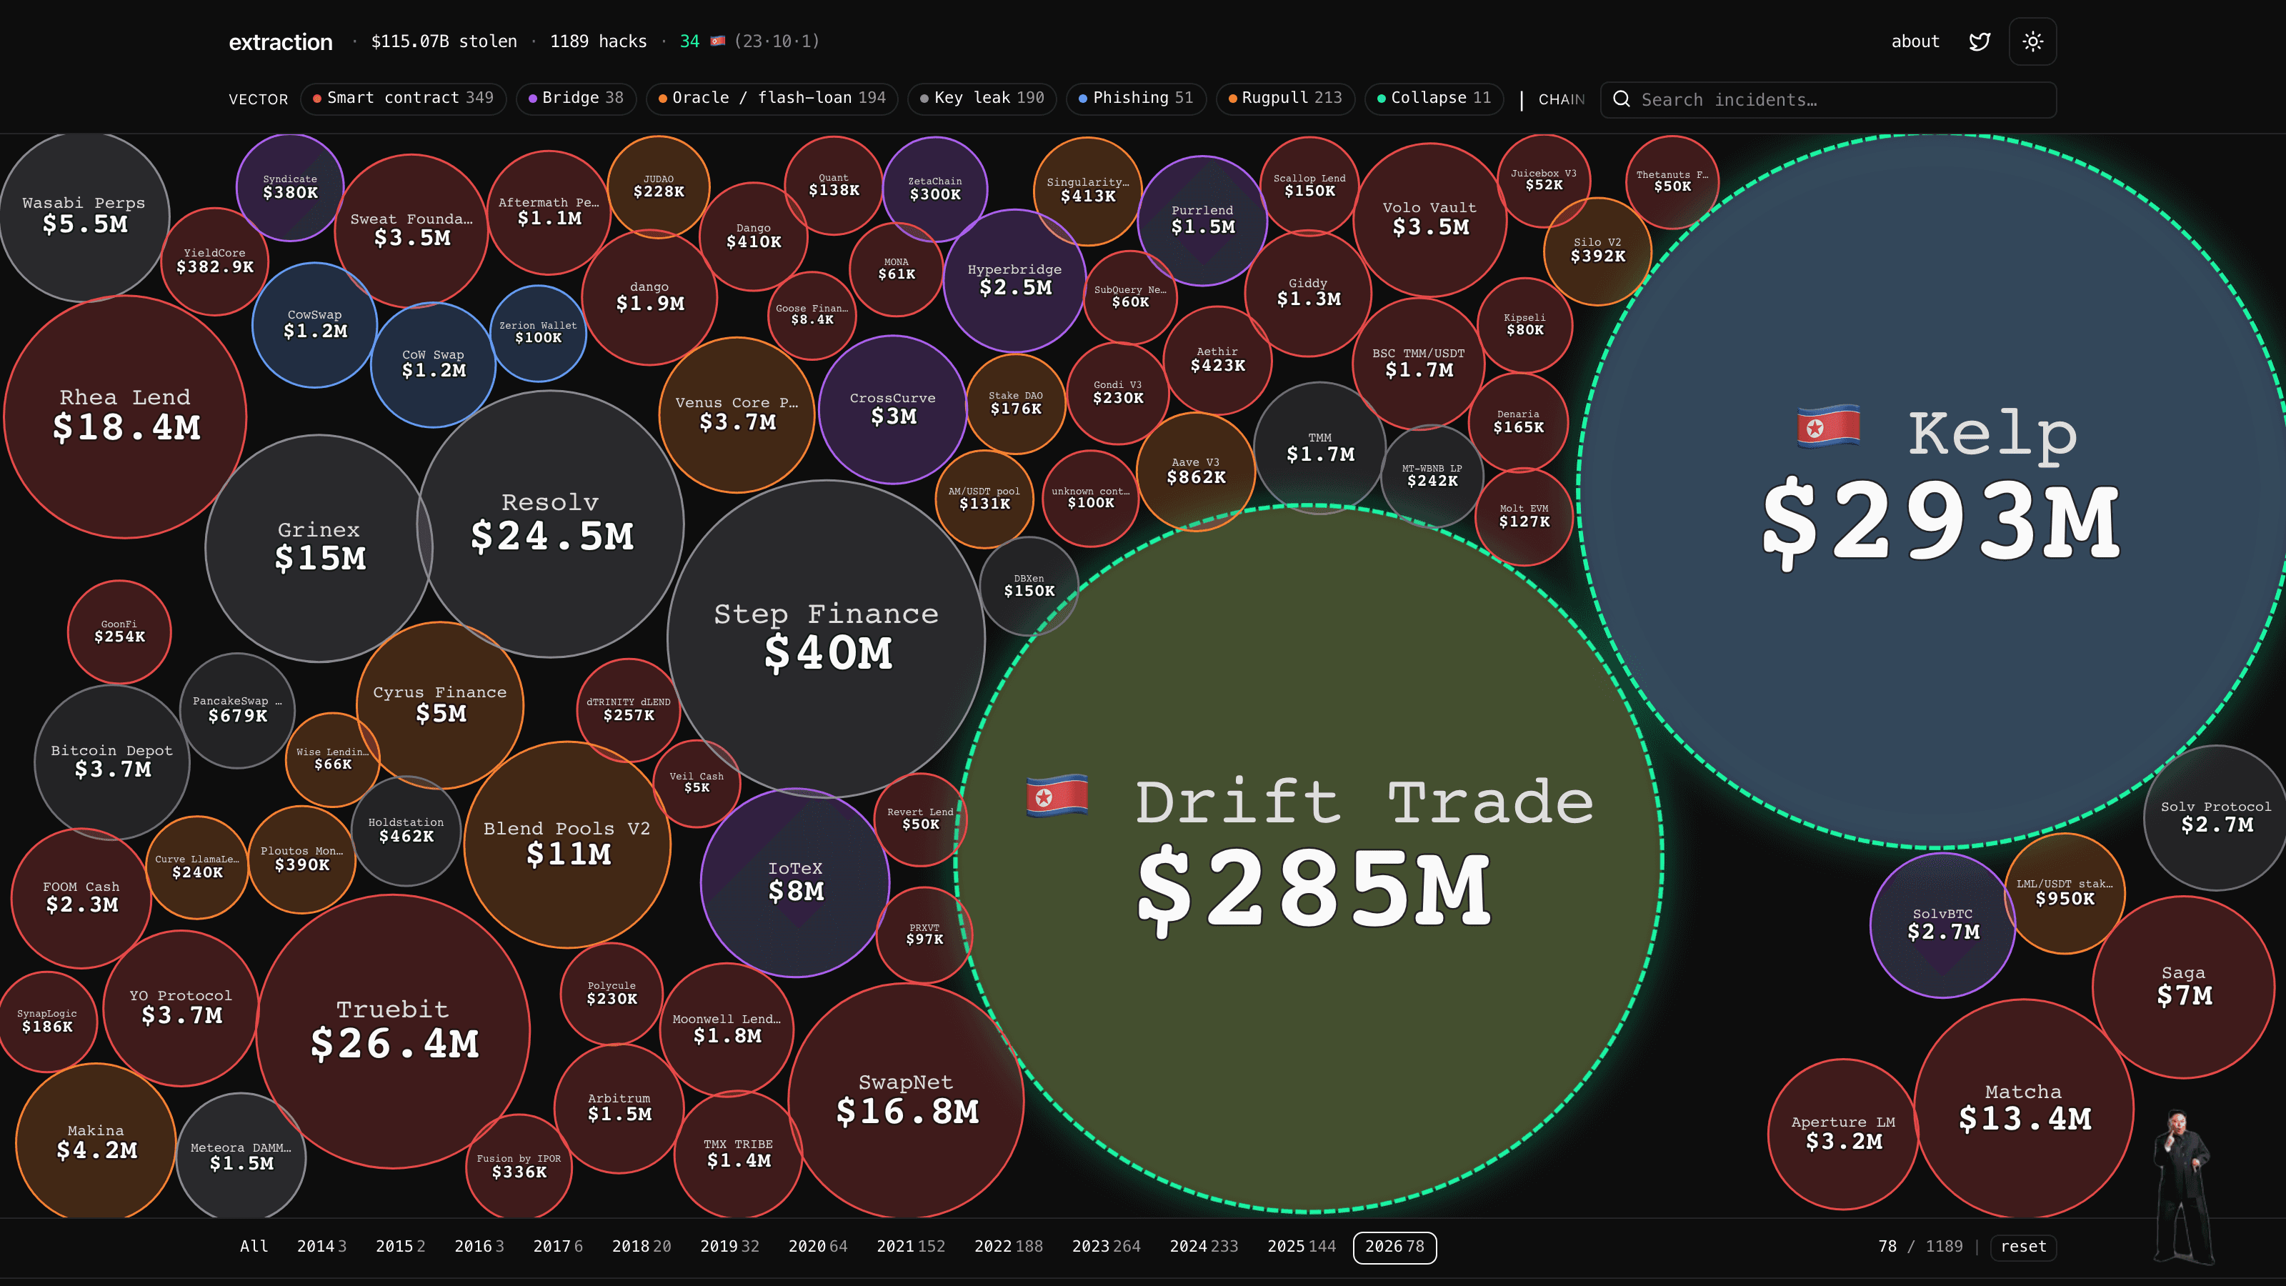Open the IoTeX $8M bubble
This screenshot has height=1286, width=2286.
[795, 882]
